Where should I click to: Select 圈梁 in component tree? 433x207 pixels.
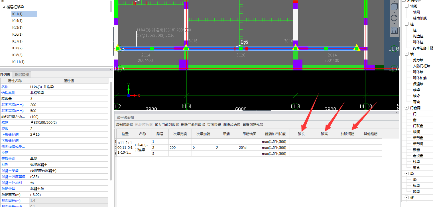click(x=416, y=192)
